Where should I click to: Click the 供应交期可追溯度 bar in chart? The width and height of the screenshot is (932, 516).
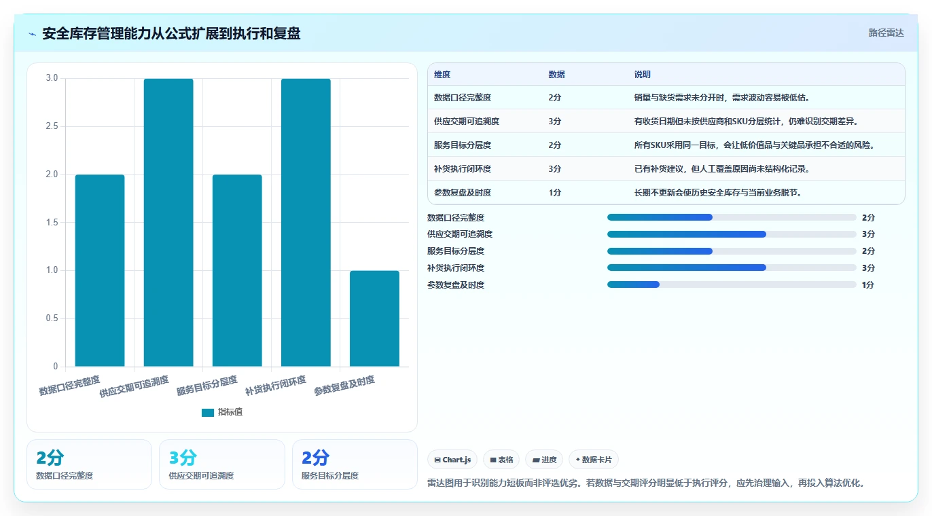[x=168, y=223]
